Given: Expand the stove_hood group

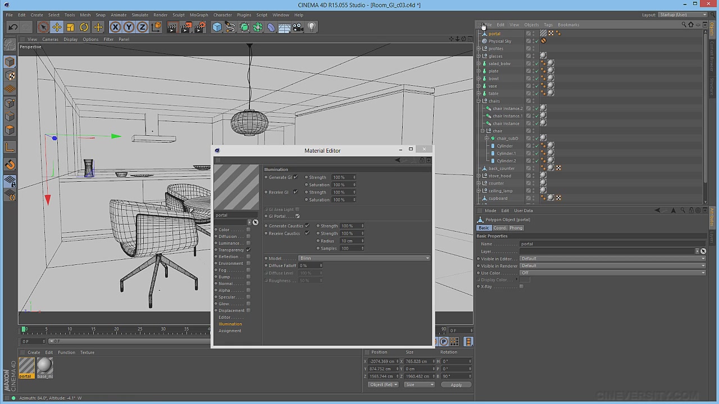Looking at the screenshot, I should (479, 176).
